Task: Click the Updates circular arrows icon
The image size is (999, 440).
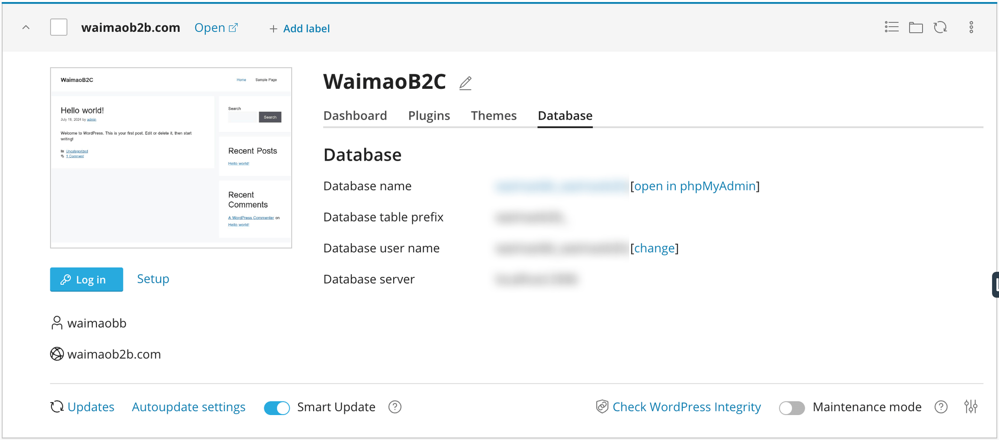Action: pos(57,407)
